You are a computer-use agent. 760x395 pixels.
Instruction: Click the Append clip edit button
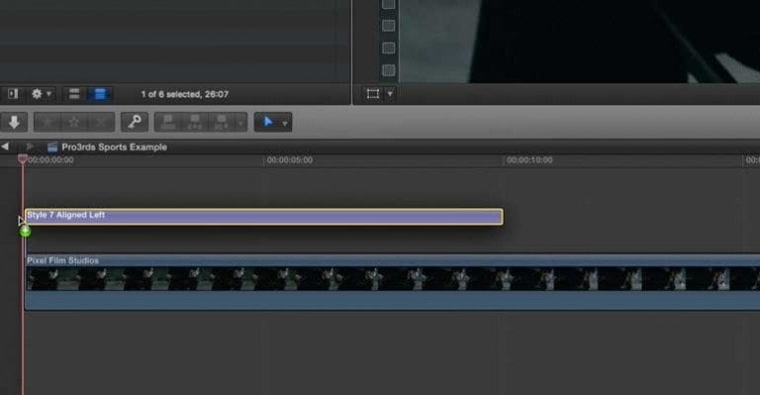(221, 122)
